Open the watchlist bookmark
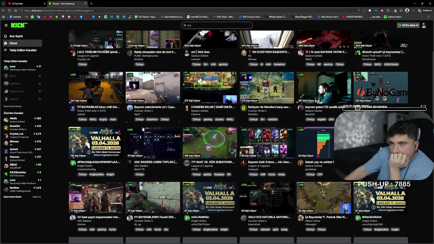This screenshot has height=244, width=434. click(15, 17)
